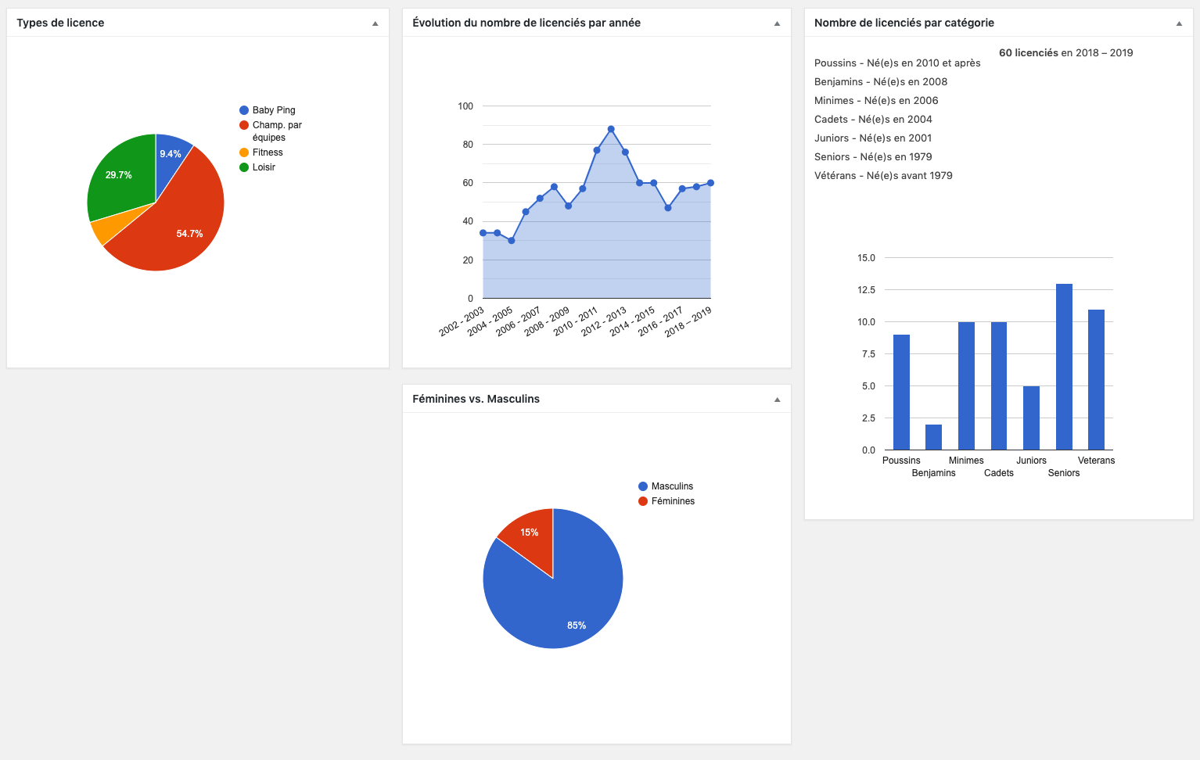This screenshot has height=760, width=1200.
Task: Click the Masculins legend entry
Action: [666, 486]
